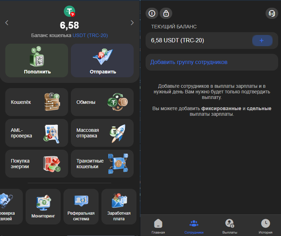Open Покупка энергии energy purchase tile
Viewport: 281px width, 236px height.
click(x=37, y=164)
